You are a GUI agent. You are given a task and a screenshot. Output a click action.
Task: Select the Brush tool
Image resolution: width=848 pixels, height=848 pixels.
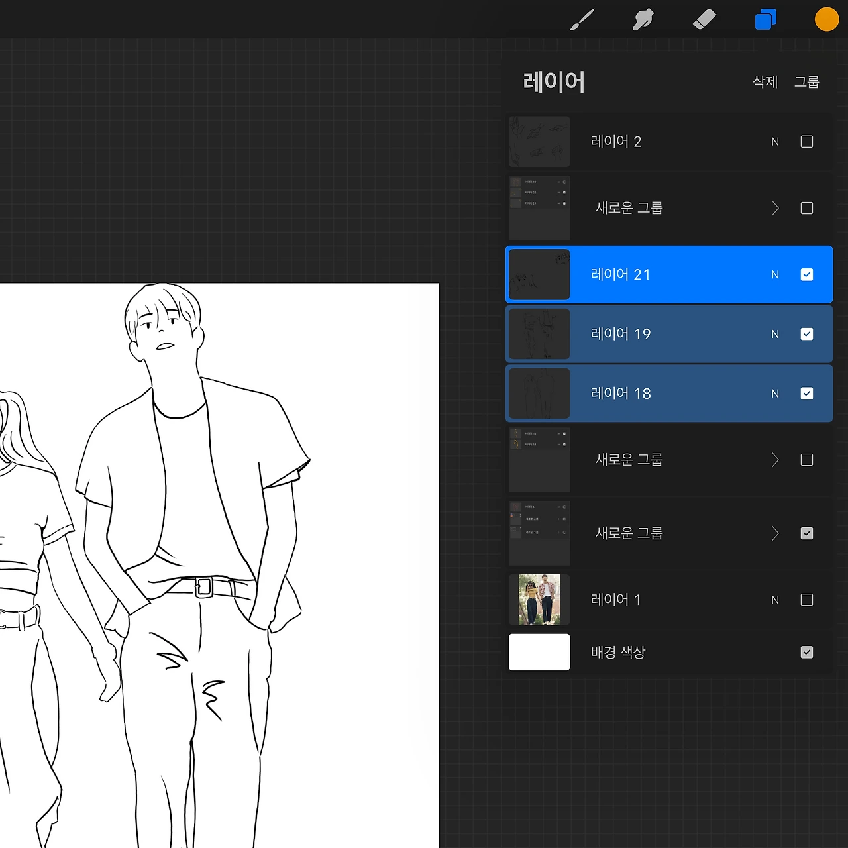click(582, 20)
